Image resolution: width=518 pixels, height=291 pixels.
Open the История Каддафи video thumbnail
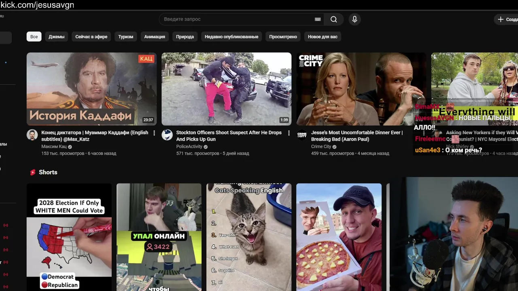(91, 89)
